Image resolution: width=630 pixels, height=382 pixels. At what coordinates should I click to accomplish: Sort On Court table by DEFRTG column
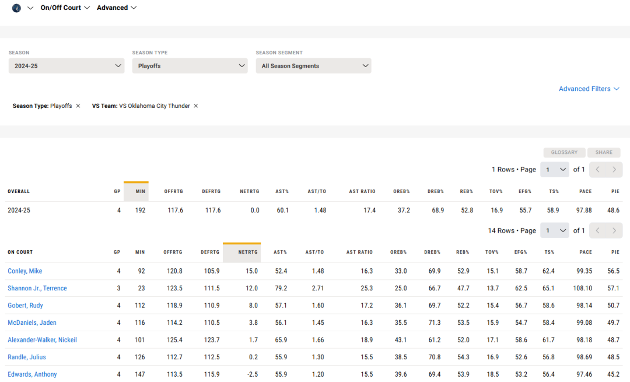[x=210, y=253]
